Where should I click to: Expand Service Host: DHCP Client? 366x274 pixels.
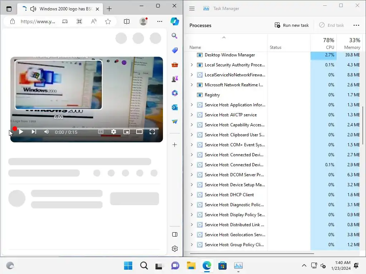[x=192, y=195]
